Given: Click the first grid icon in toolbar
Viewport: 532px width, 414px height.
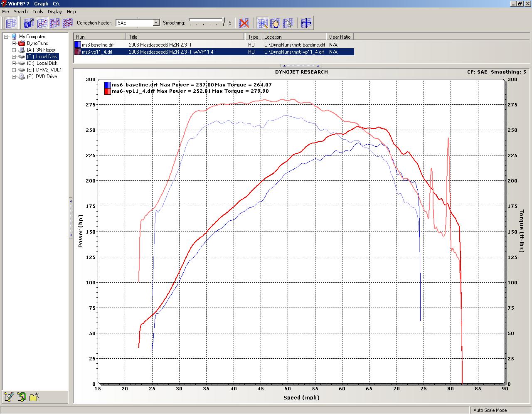Looking at the screenshot, I should click(x=11, y=23).
